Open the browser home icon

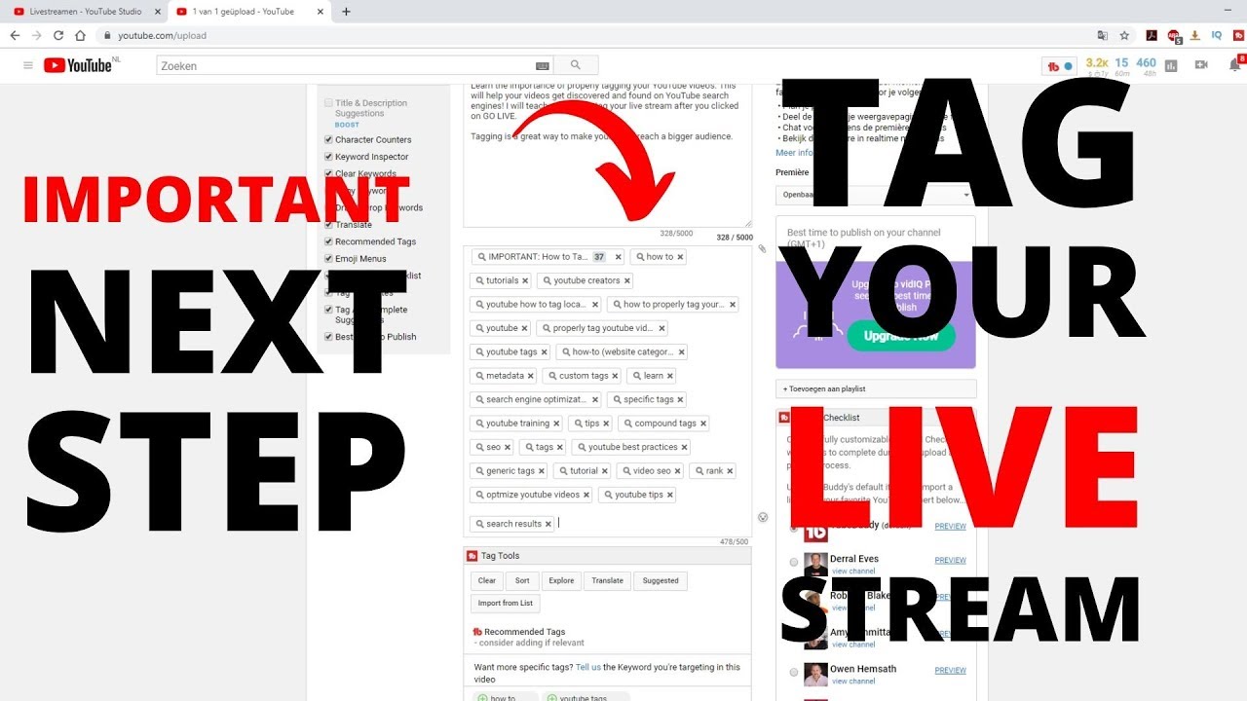point(81,35)
